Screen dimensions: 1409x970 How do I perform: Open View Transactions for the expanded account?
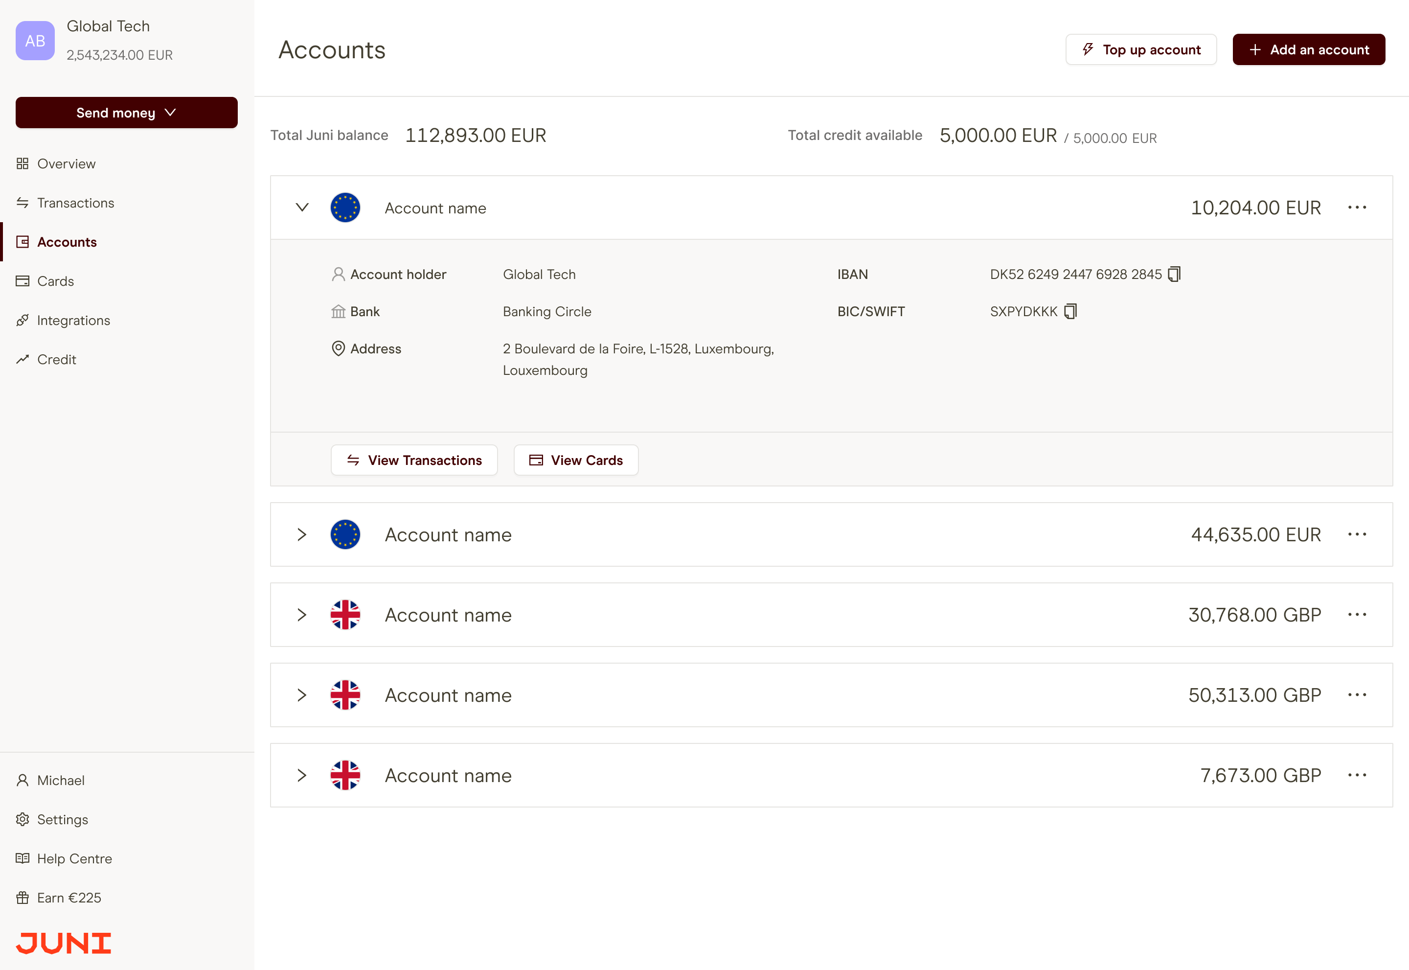coord(414,460)
